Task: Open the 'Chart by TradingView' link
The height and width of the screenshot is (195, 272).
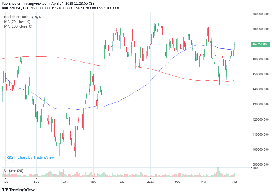Action: [x=36, y=157]
